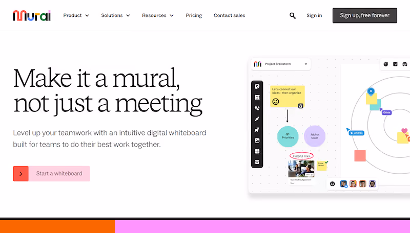The width and height of the screenshot is (410, 233).
Task: Click the timer icon in the board's top-right panel
Action: coord(386,64)
